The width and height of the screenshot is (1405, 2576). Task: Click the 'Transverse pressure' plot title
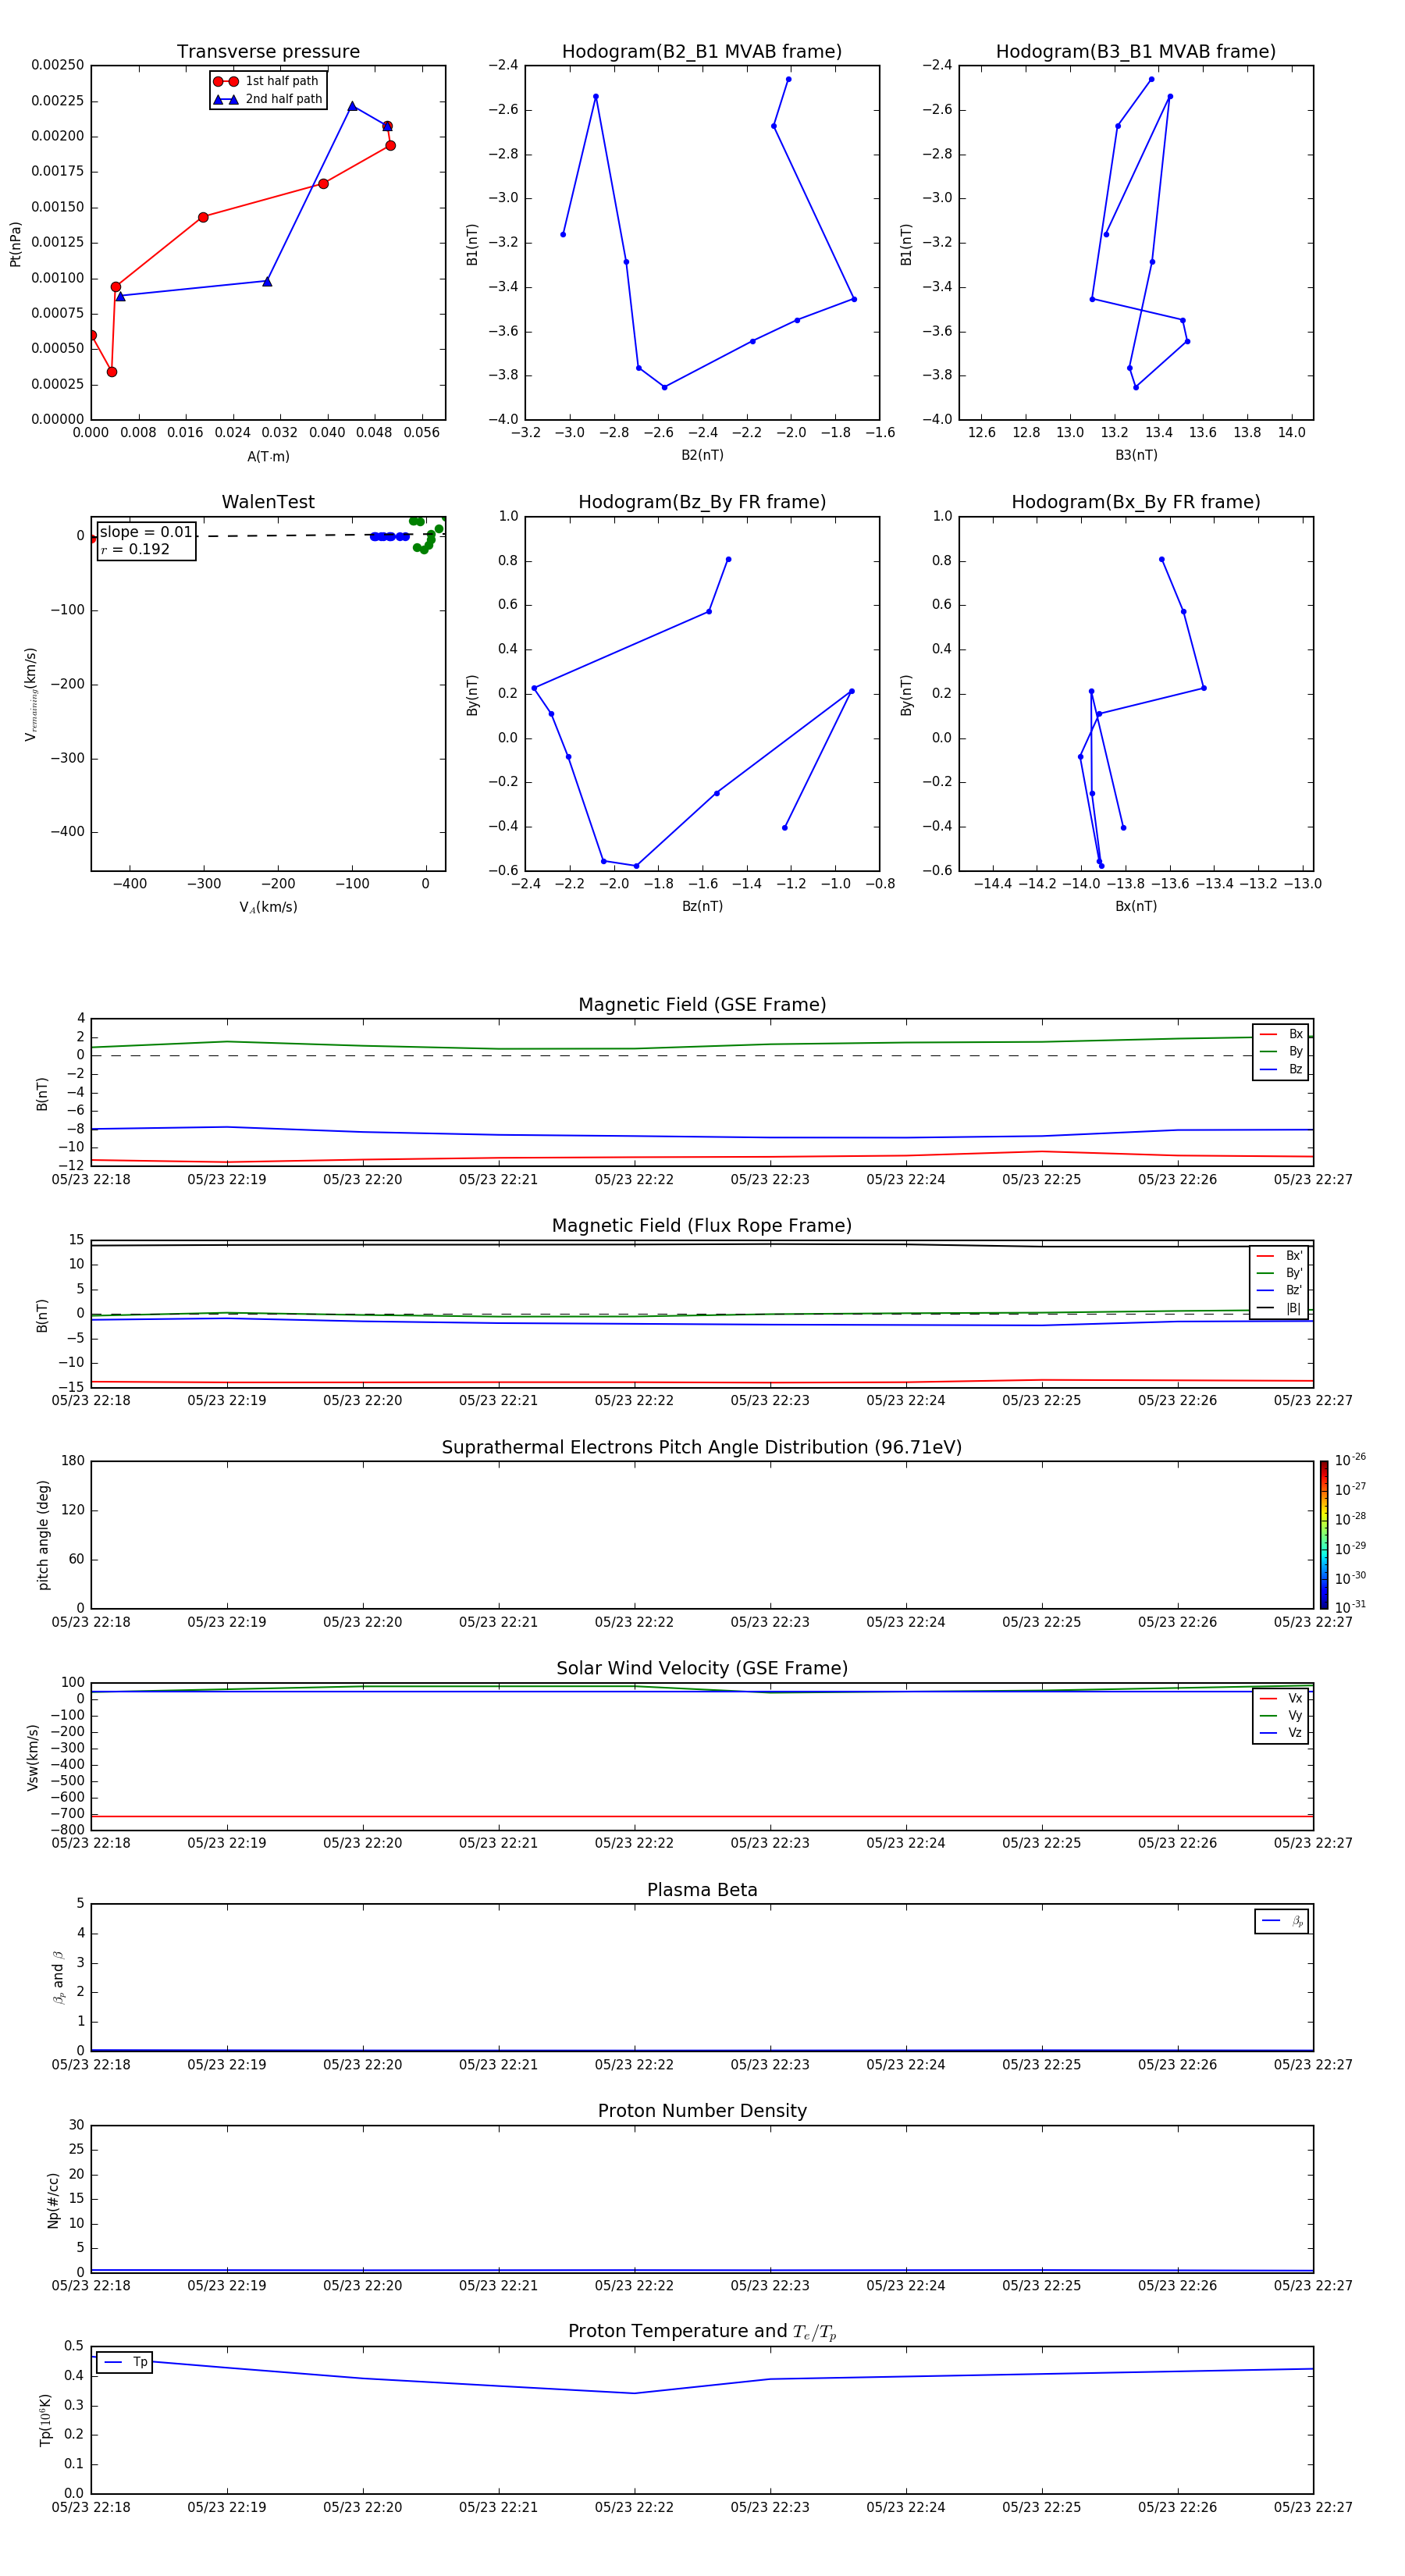268,52
